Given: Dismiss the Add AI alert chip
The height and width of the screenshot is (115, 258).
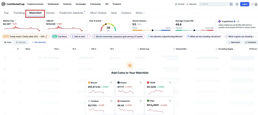Looking at the screenshot, I should [x=87, y=36].
